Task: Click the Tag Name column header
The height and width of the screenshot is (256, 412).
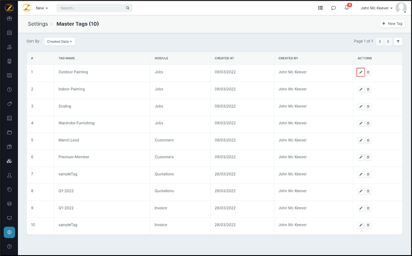Action: coord(67,58)
